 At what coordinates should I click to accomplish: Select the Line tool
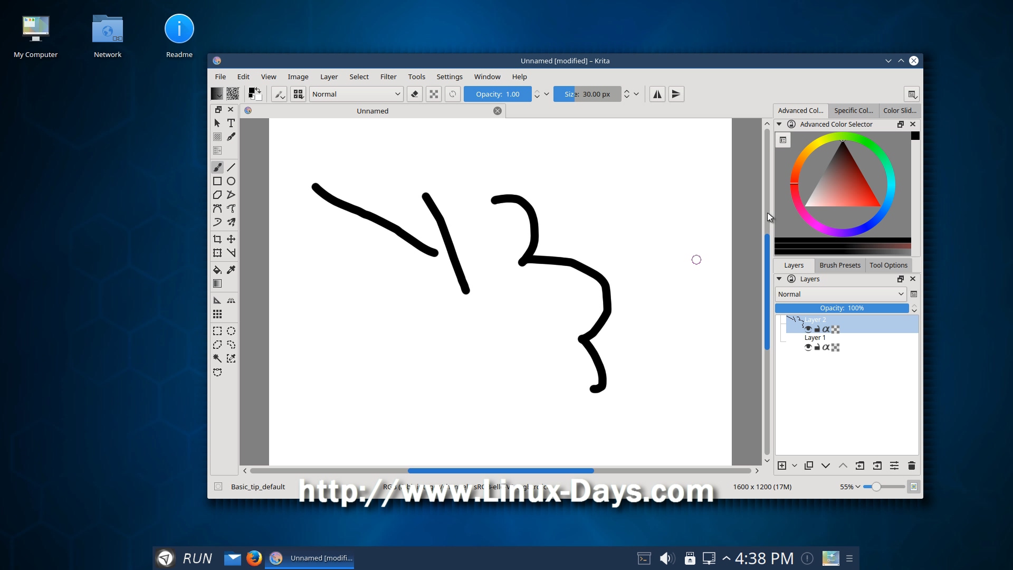pos(231,167)
